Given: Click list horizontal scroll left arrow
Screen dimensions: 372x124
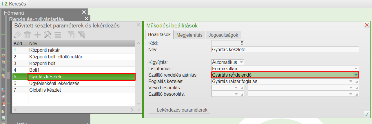Looking at the screenshot, I should coord(16,110).
